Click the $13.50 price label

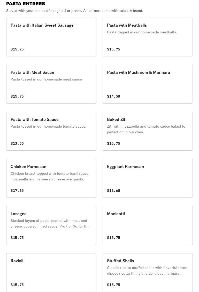[17, 143]
